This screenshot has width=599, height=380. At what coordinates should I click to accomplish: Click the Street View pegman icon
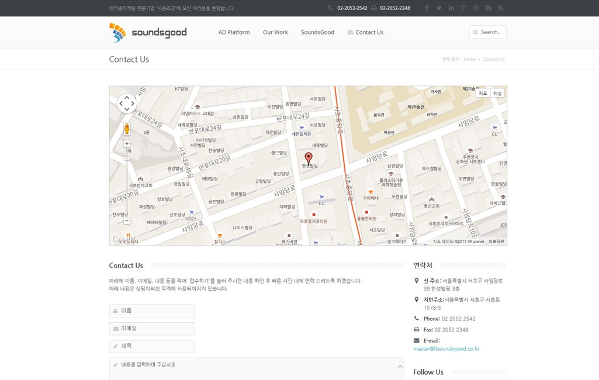127,129
